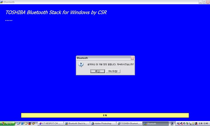Click the dialog message about 15 minutes
The width and height of the screenshot is (210, 126).
tap(111, 64)
